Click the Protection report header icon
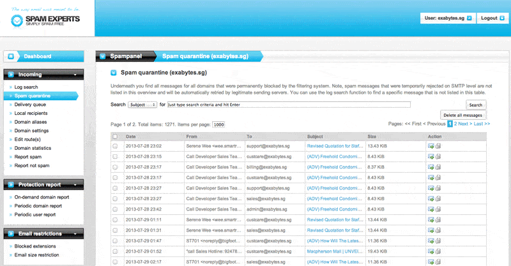The height and width of the screenshot is (266, 511). pyautogui.click(x=11, y=184)
